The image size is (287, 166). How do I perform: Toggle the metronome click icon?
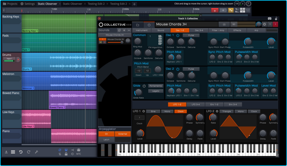[60, 154]
